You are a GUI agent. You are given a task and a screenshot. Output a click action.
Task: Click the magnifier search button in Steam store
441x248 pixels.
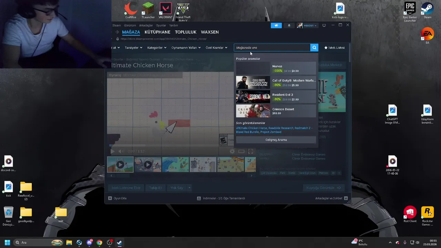point(314,48)
